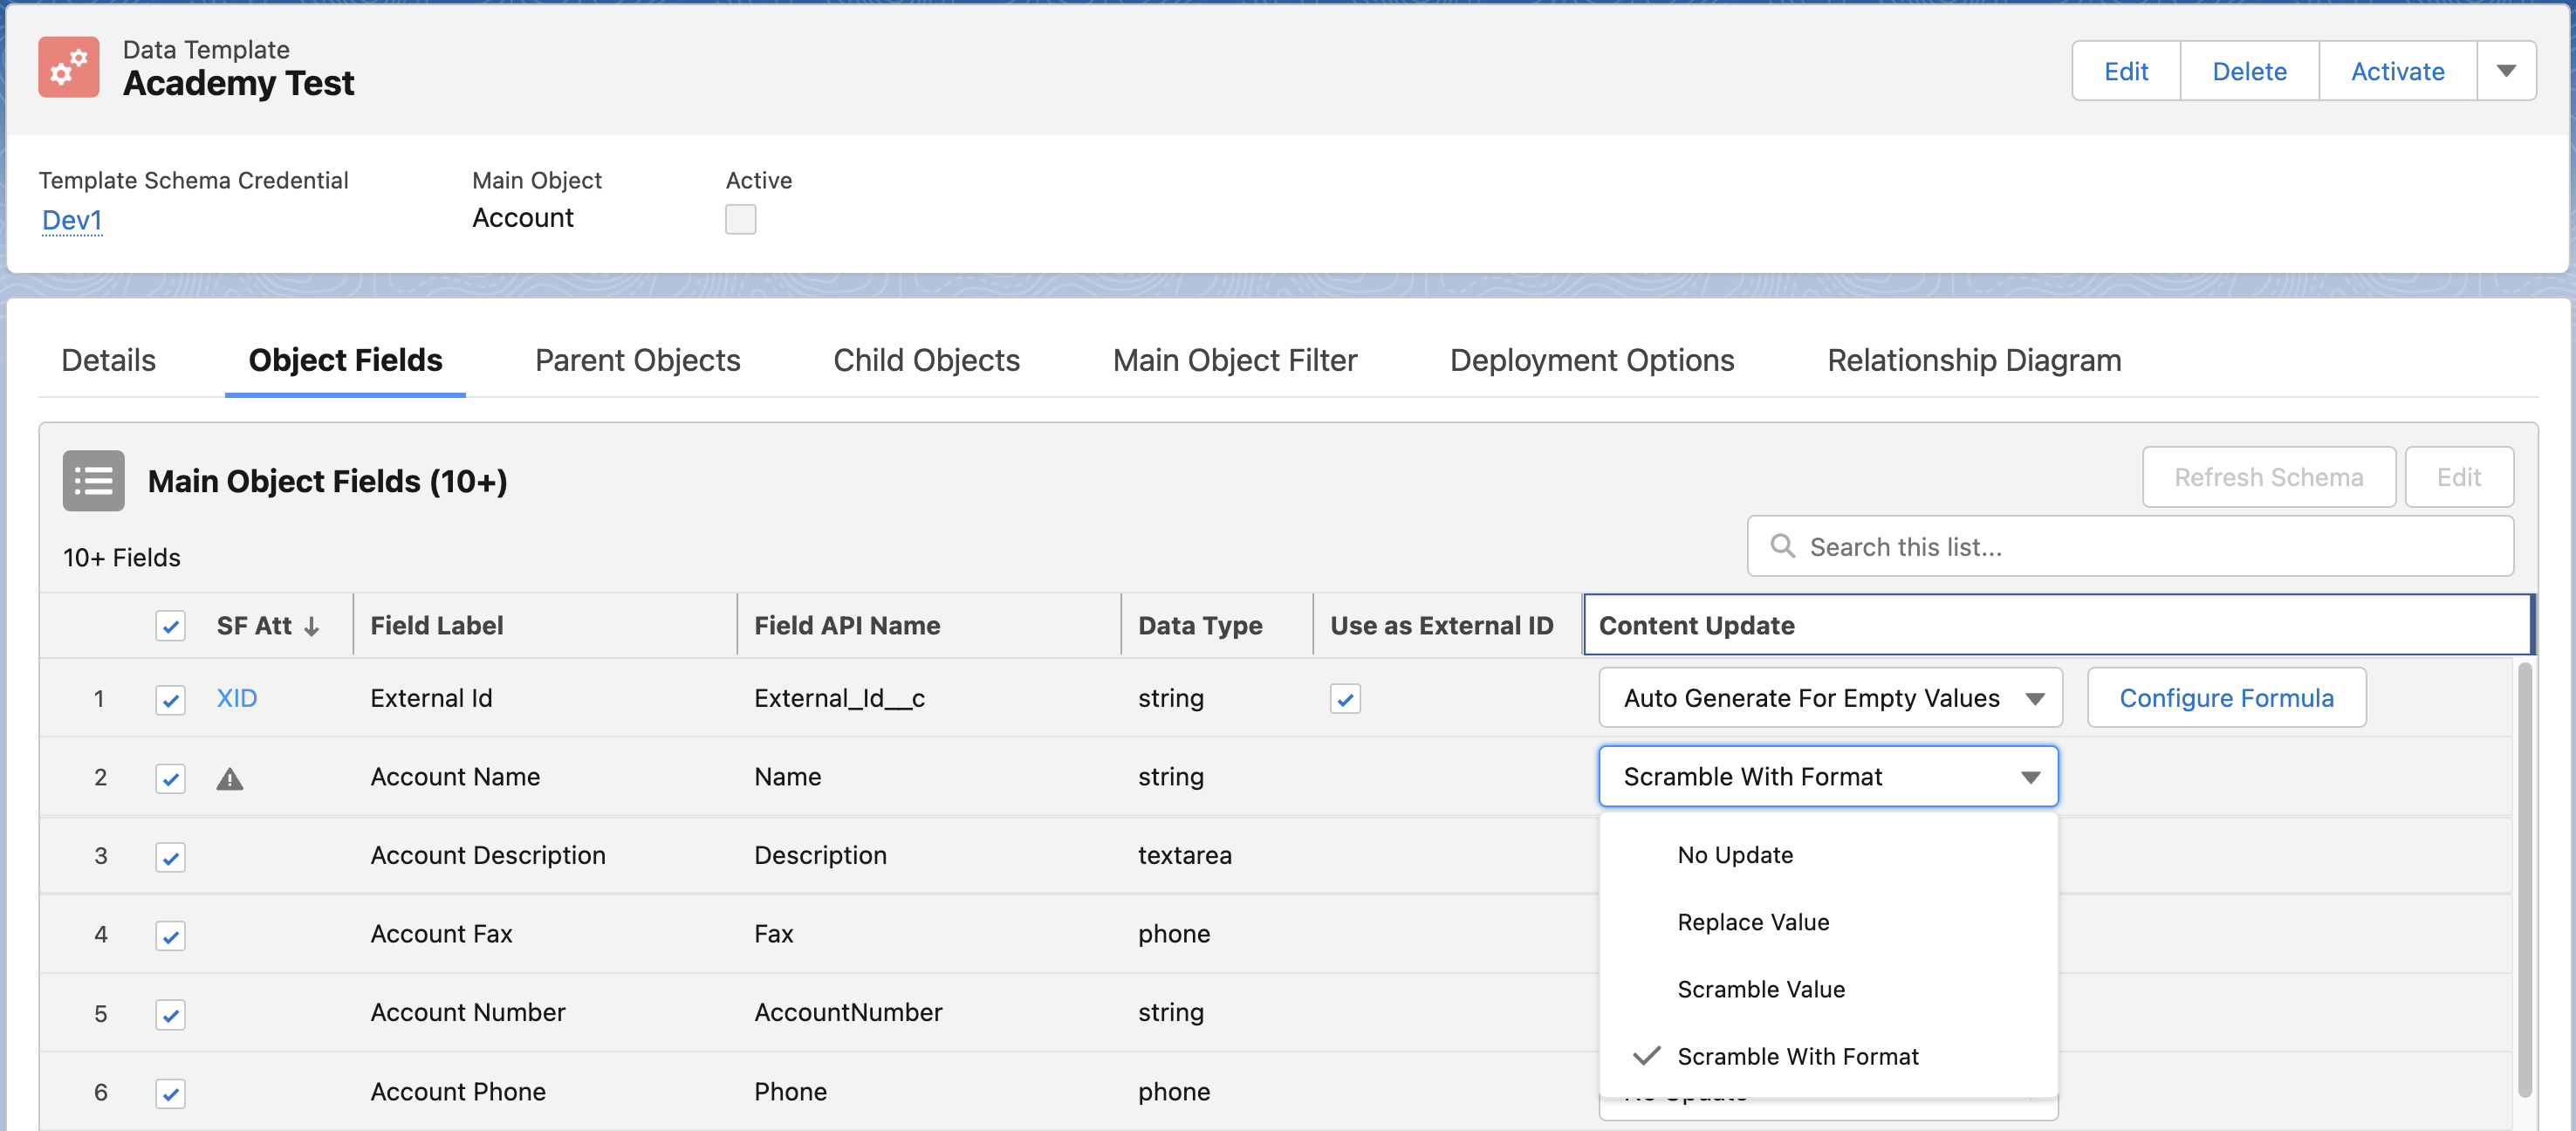Open the header actions dropdown arrow
The height and width of the screenshot is (1131, 2576).
pos(2505,71)
